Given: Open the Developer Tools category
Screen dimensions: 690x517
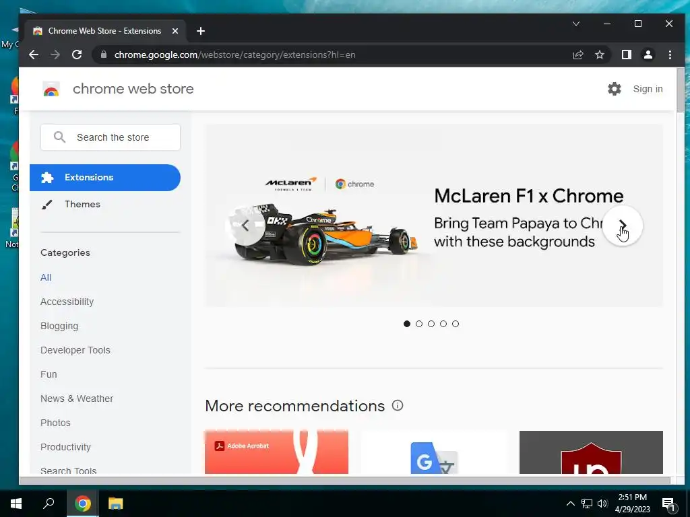Looking at the screenshot, I should (x=75, y=350).
